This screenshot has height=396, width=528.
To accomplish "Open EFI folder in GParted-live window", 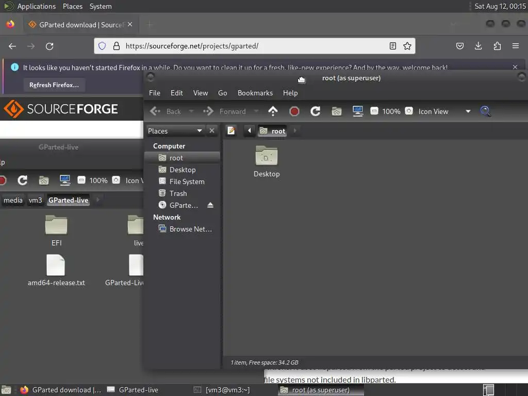I will pyautogui.click(x=56, y=230).
